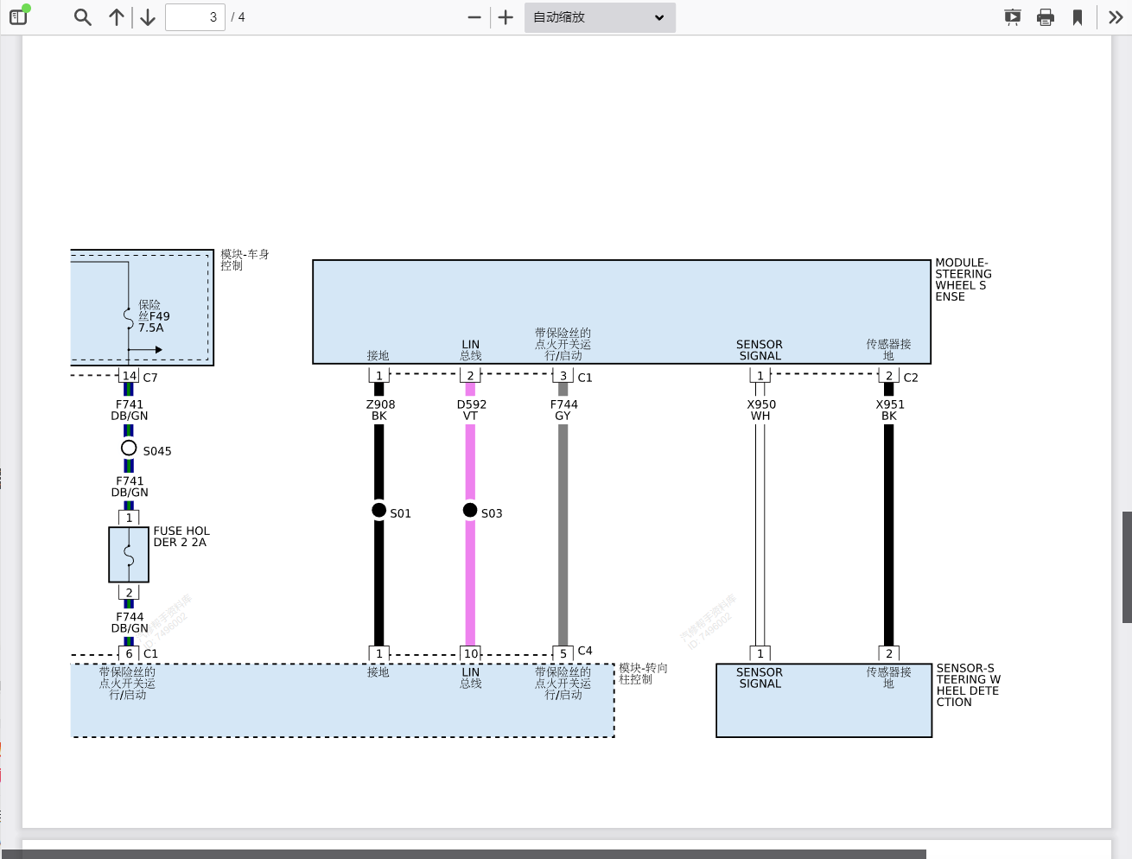
Task: Click the vertical scrollbar thumb
Action: [x=1127, y=566]
